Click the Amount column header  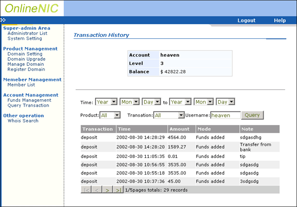pos(181,129)
